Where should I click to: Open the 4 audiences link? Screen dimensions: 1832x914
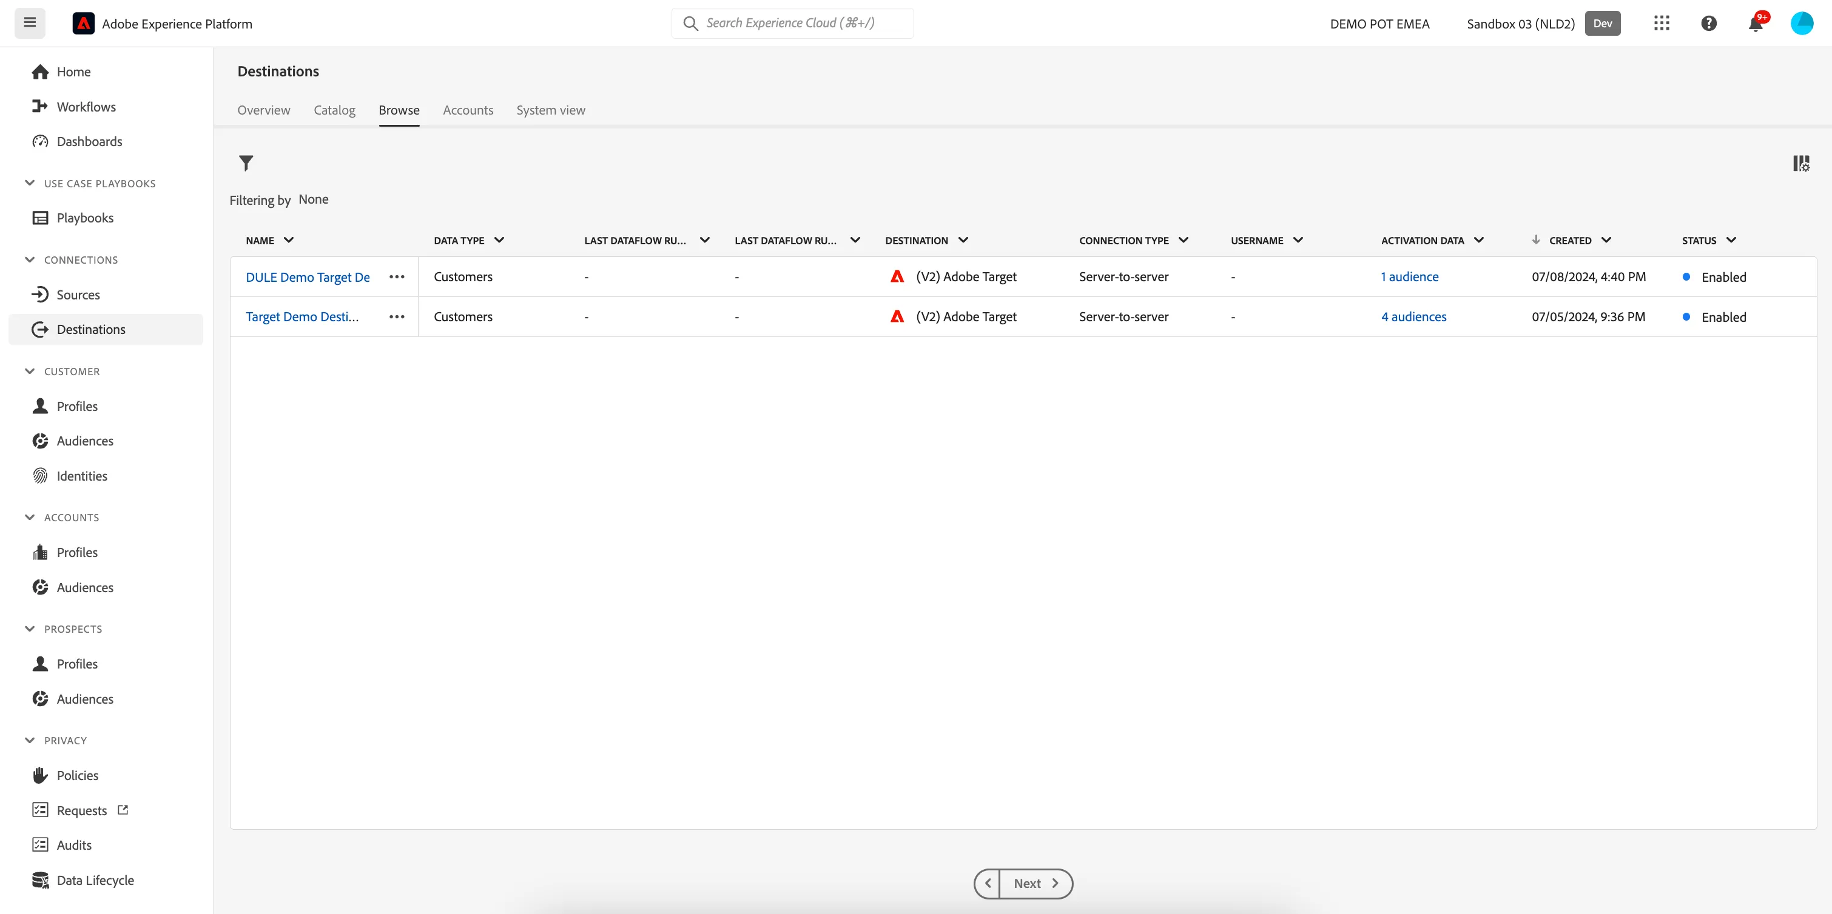pos(1414,317)
